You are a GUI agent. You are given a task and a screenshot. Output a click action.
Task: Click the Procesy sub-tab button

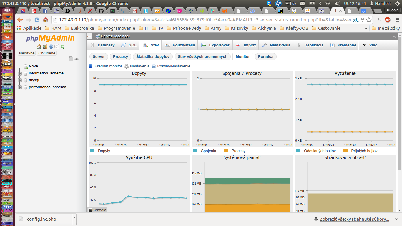tap(120, 56)
